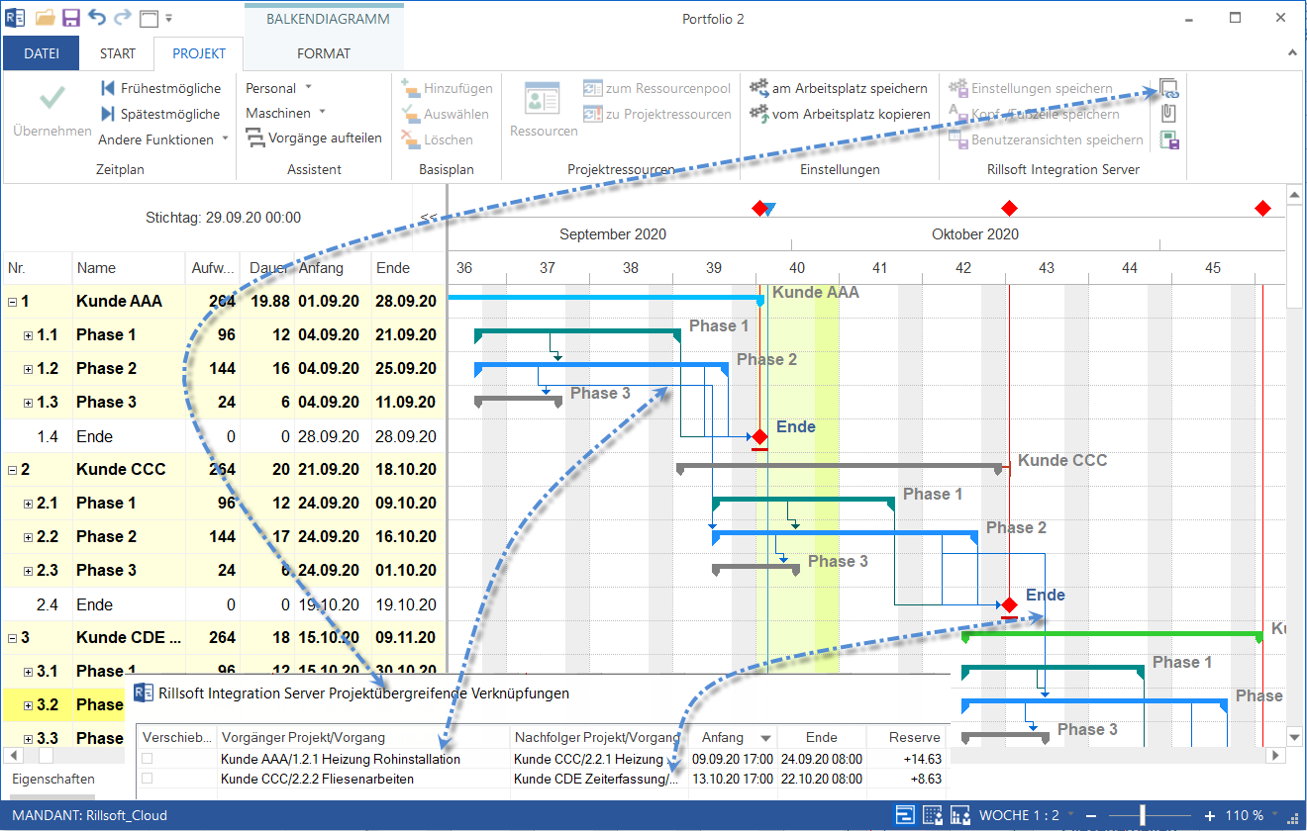Viewport: 1307px width, 831px height.
Task: Click Löschen in Basisplan group
Action: pyautogui.click(x=438, y=139)
